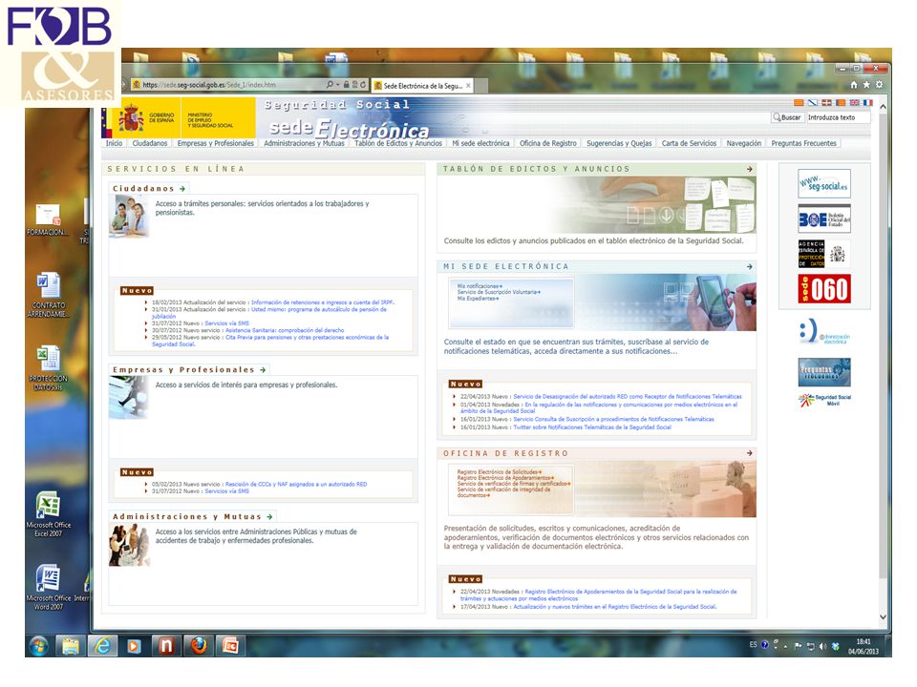Open the Navegación menu item
Screen dimensions: 917x687
(744, 143)
